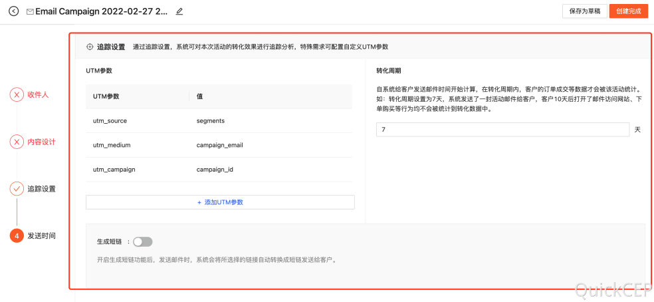The image size is (654, 302).
Task: Toggle the 生成短链 switch
Action: tap(143, 241)
